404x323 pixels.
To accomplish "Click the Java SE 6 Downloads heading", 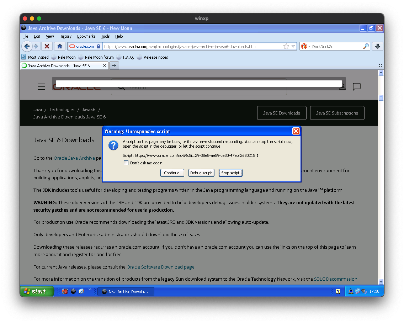I will [64, 140].
